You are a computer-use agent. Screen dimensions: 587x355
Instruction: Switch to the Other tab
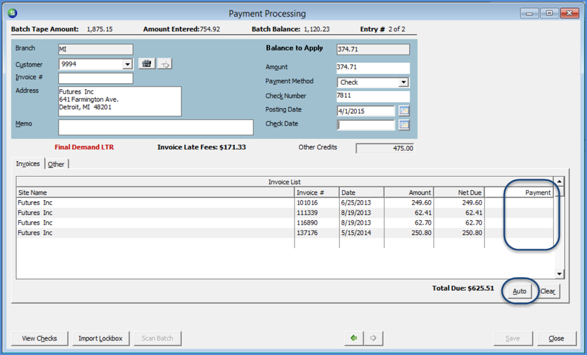[56, 164]
